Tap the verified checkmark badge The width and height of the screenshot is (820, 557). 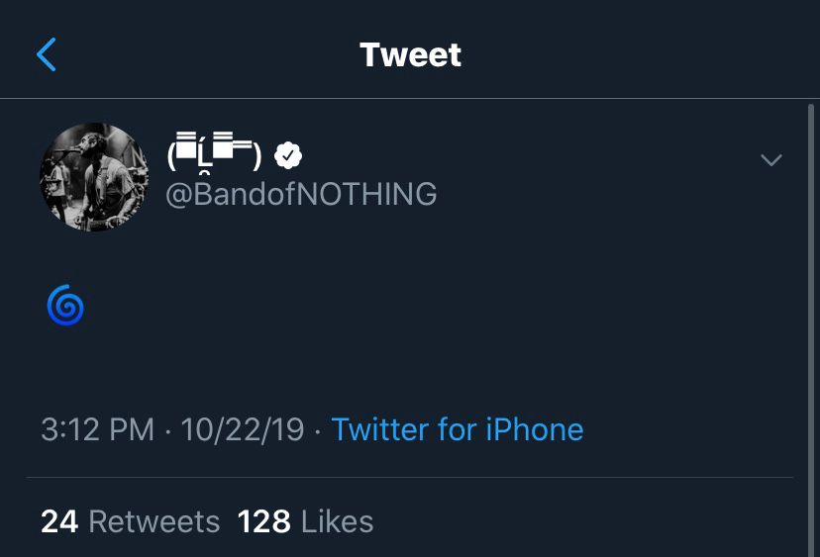pyautogui.click(x=287, y=155)
